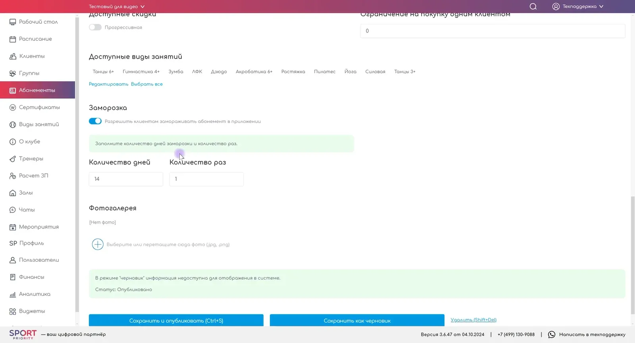
Task: Click the WhatsApp support icon in footer
Action: click(552, 335)
